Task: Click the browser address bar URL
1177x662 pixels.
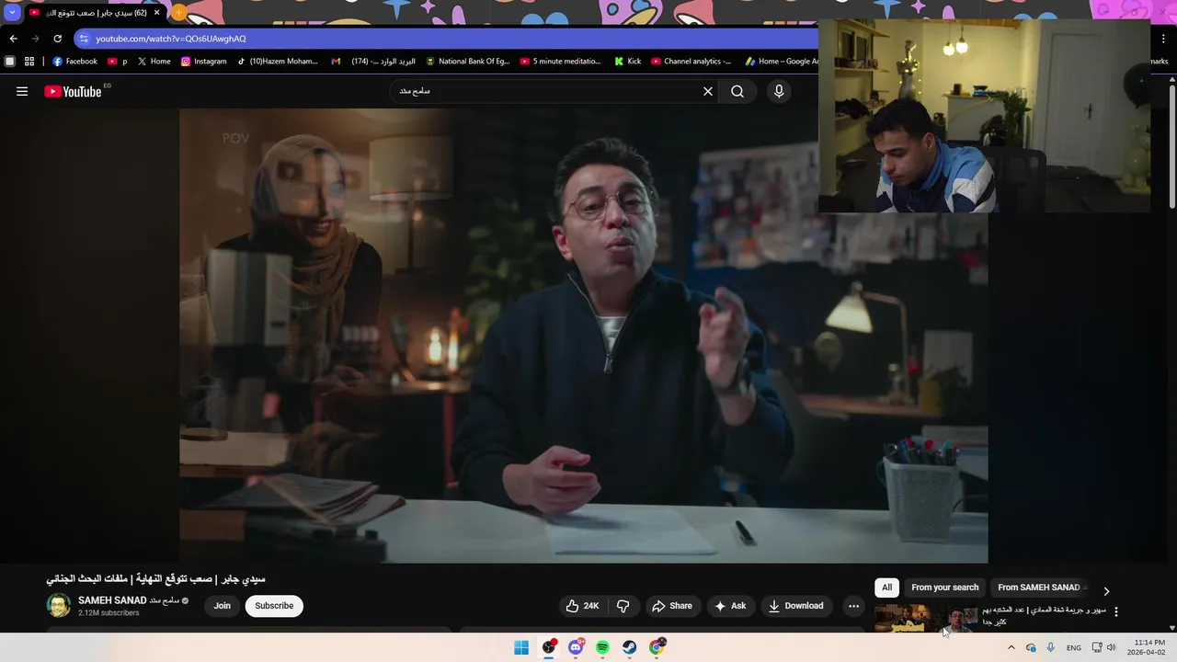Action: (171, 39)
